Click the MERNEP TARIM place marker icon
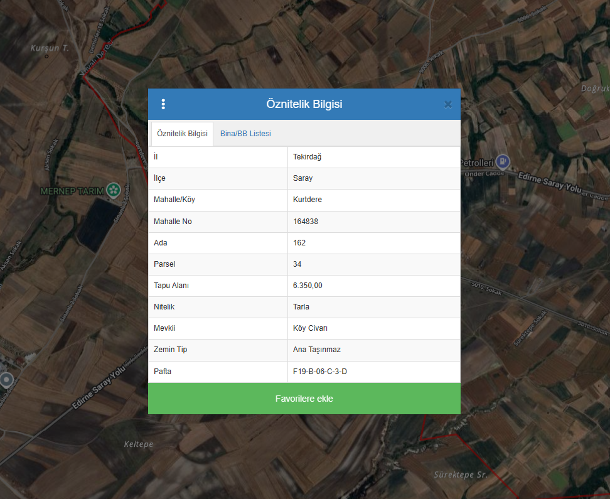 coord(113,190)
